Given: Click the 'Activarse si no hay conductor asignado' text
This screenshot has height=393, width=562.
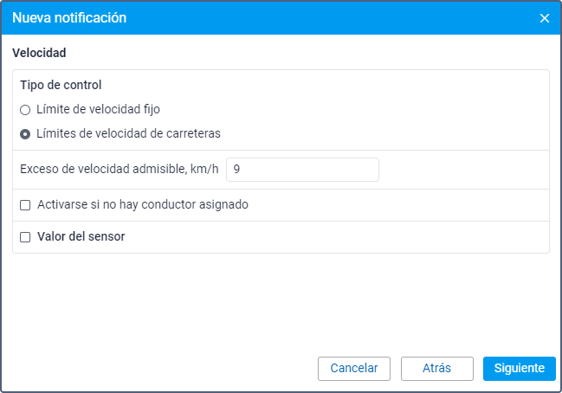Looking at the screenshot, I should [x=143, y=205].
